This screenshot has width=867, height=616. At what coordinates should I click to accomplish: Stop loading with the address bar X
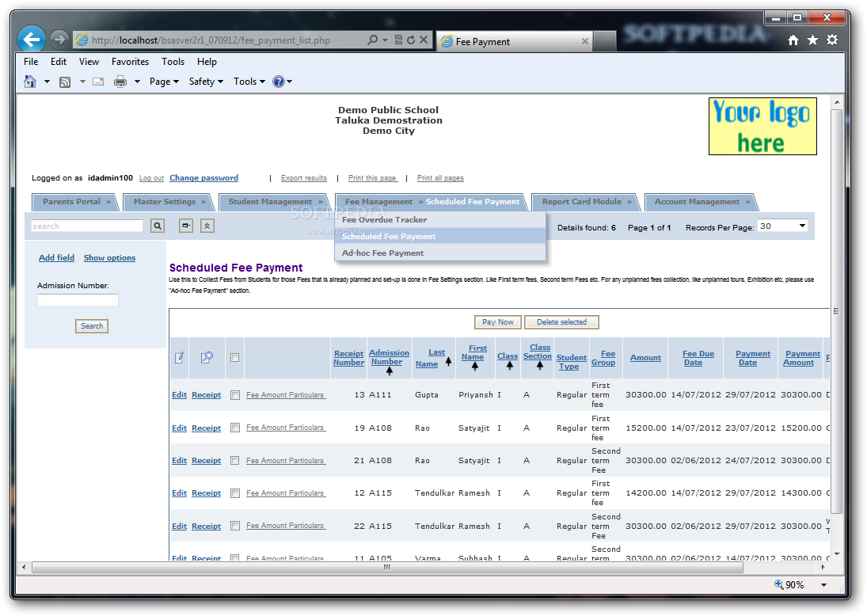[x=424, y=40]
